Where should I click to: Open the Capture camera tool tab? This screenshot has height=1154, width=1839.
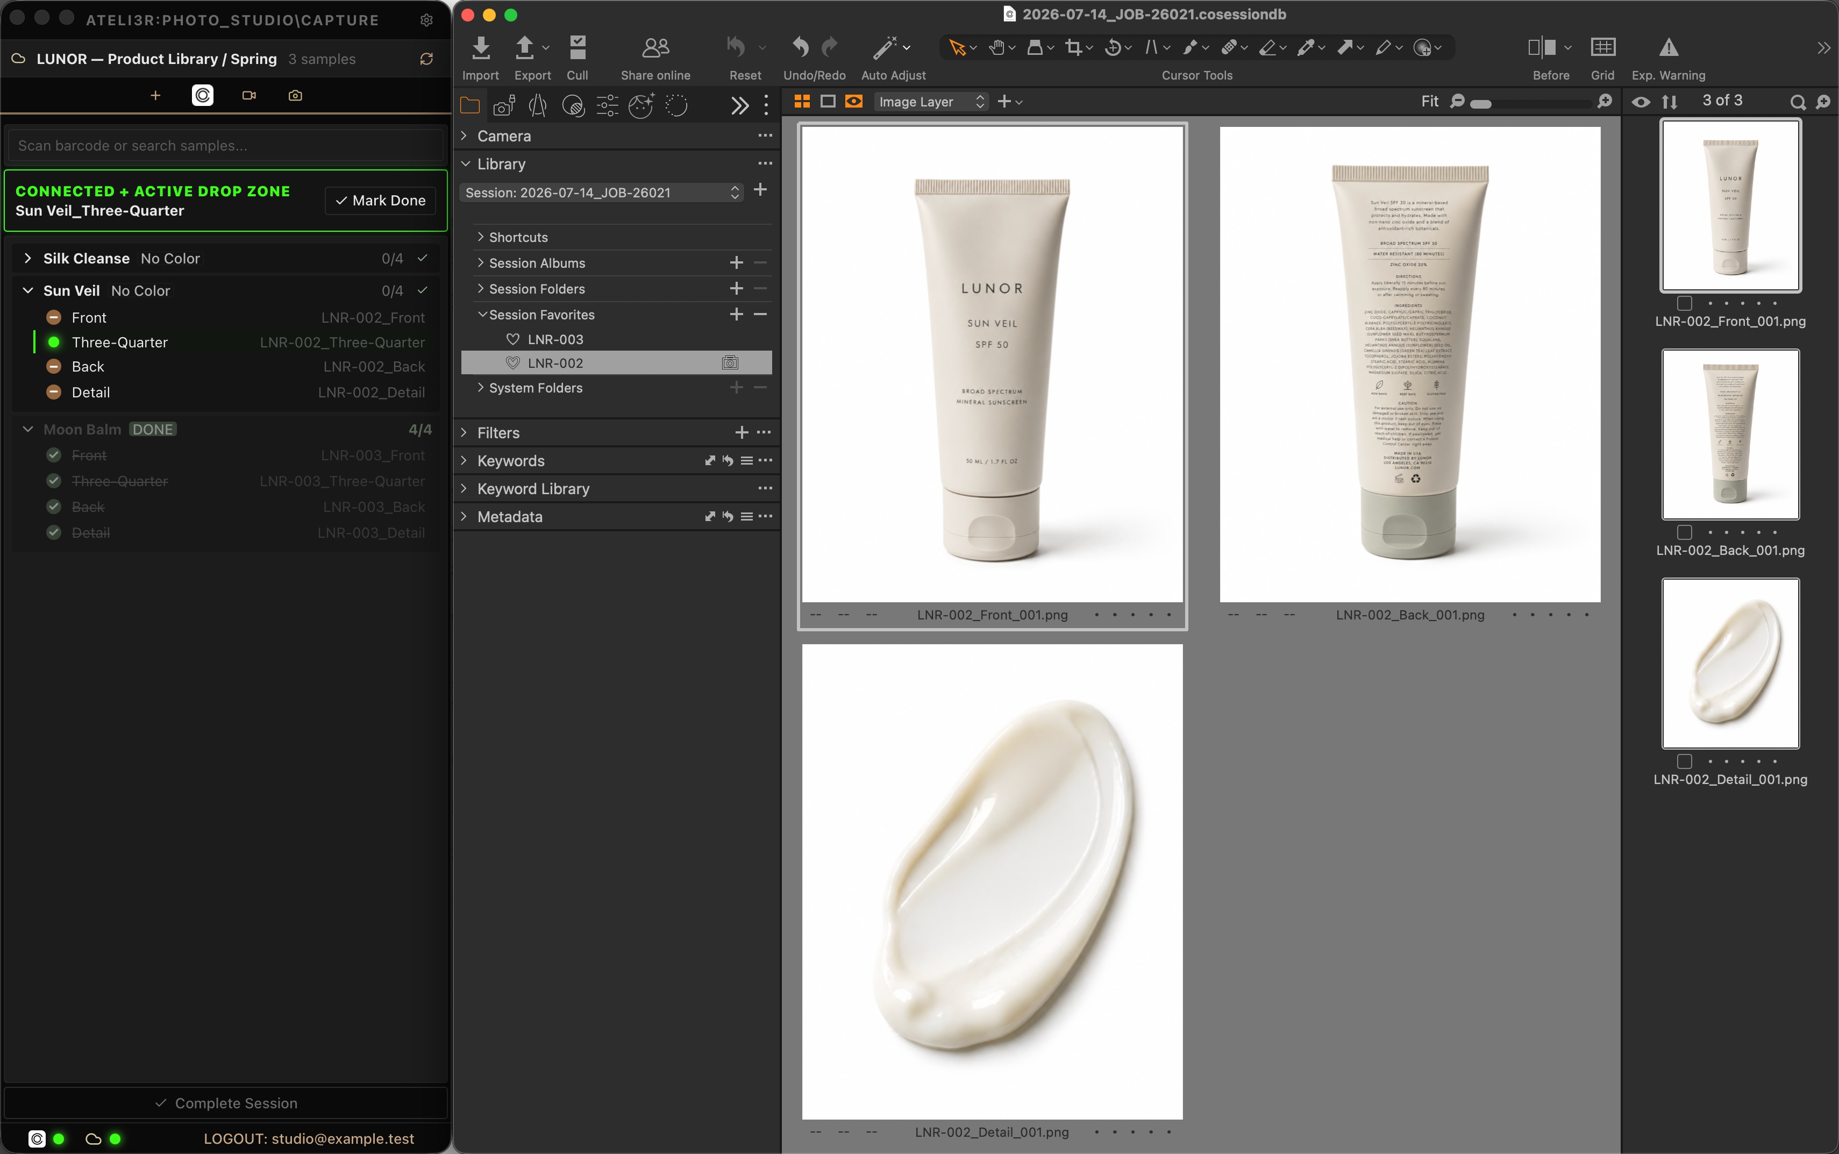pos(504,105)
